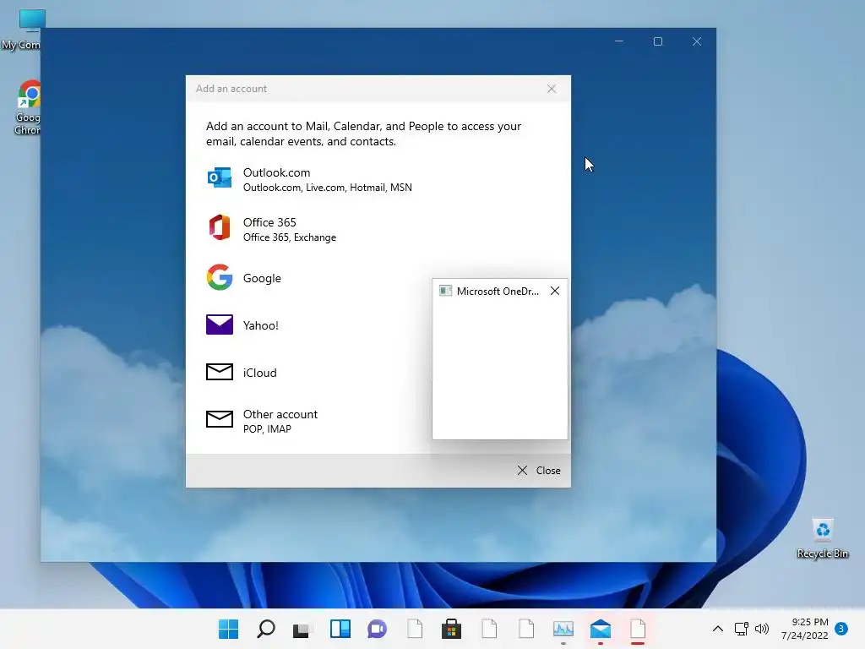Select the purple Yahoo! mail icon
The height and width of the screenshot is (649, 865).
click(220, 324)
